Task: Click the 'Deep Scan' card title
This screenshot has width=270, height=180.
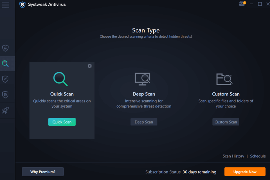Action: (144, 94)
